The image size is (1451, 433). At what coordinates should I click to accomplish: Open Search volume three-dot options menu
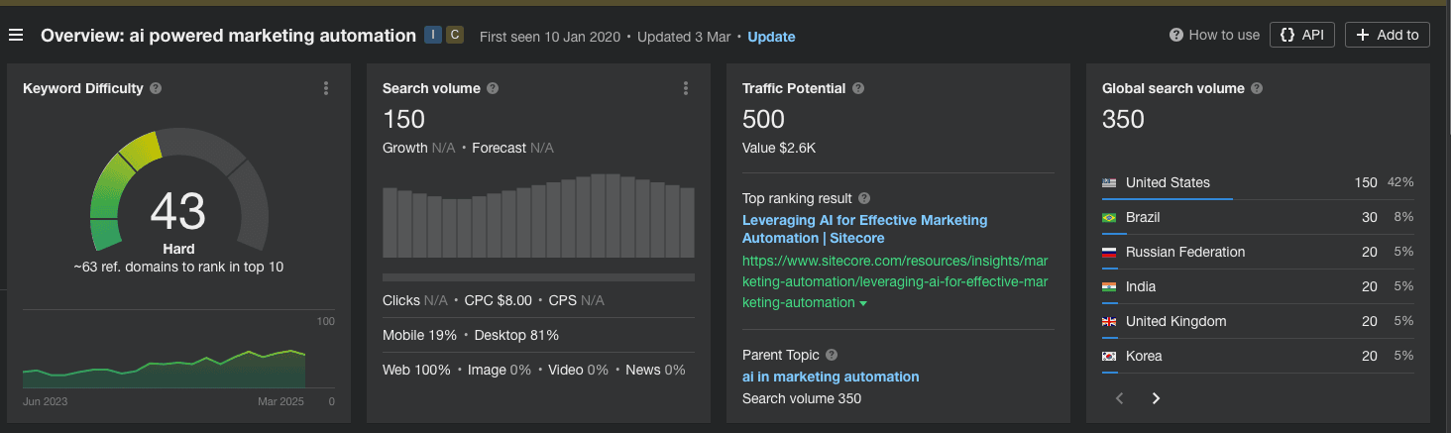click(x=686, y=88)
